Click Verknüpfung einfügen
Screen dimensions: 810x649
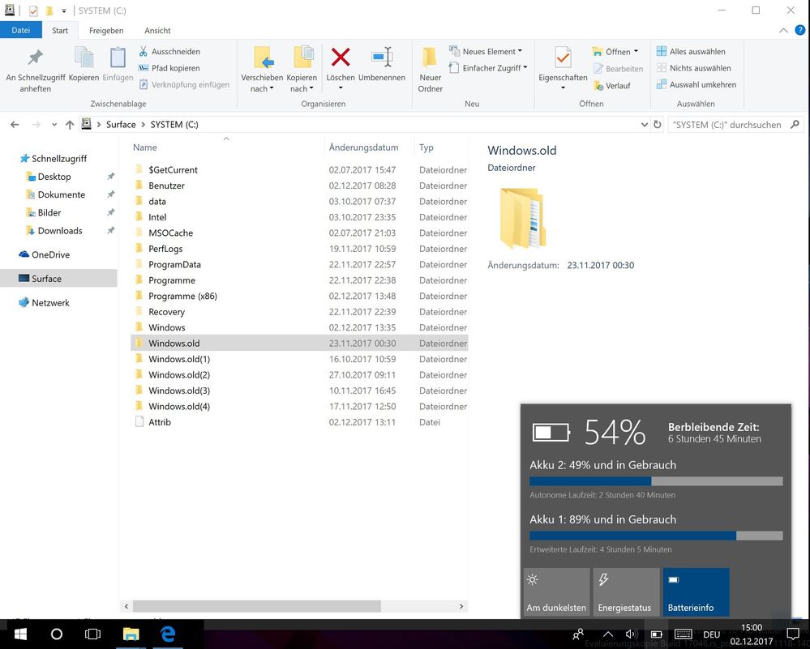click(184, 85)
